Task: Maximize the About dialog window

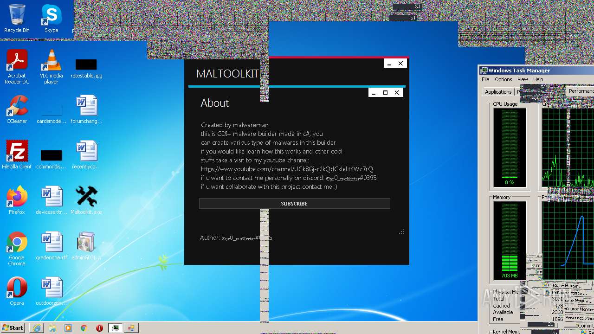Action: 385,93
